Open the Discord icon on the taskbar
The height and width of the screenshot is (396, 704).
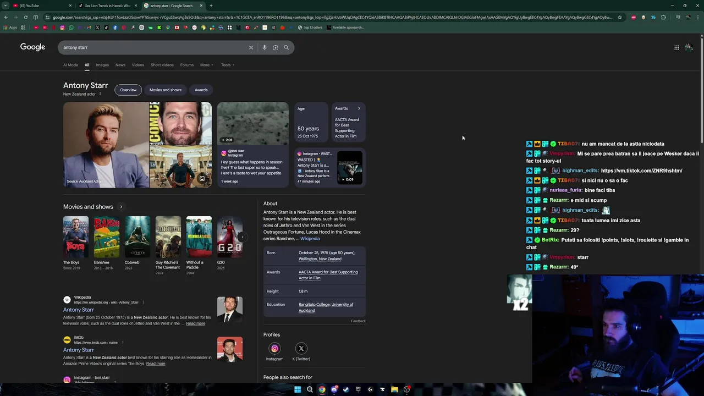pyautogui.click(x=334, y=389)
